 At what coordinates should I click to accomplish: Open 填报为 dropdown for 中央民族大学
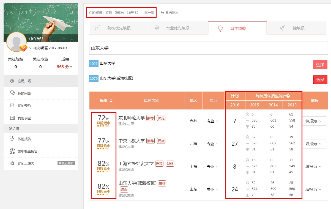pos(314,144)
